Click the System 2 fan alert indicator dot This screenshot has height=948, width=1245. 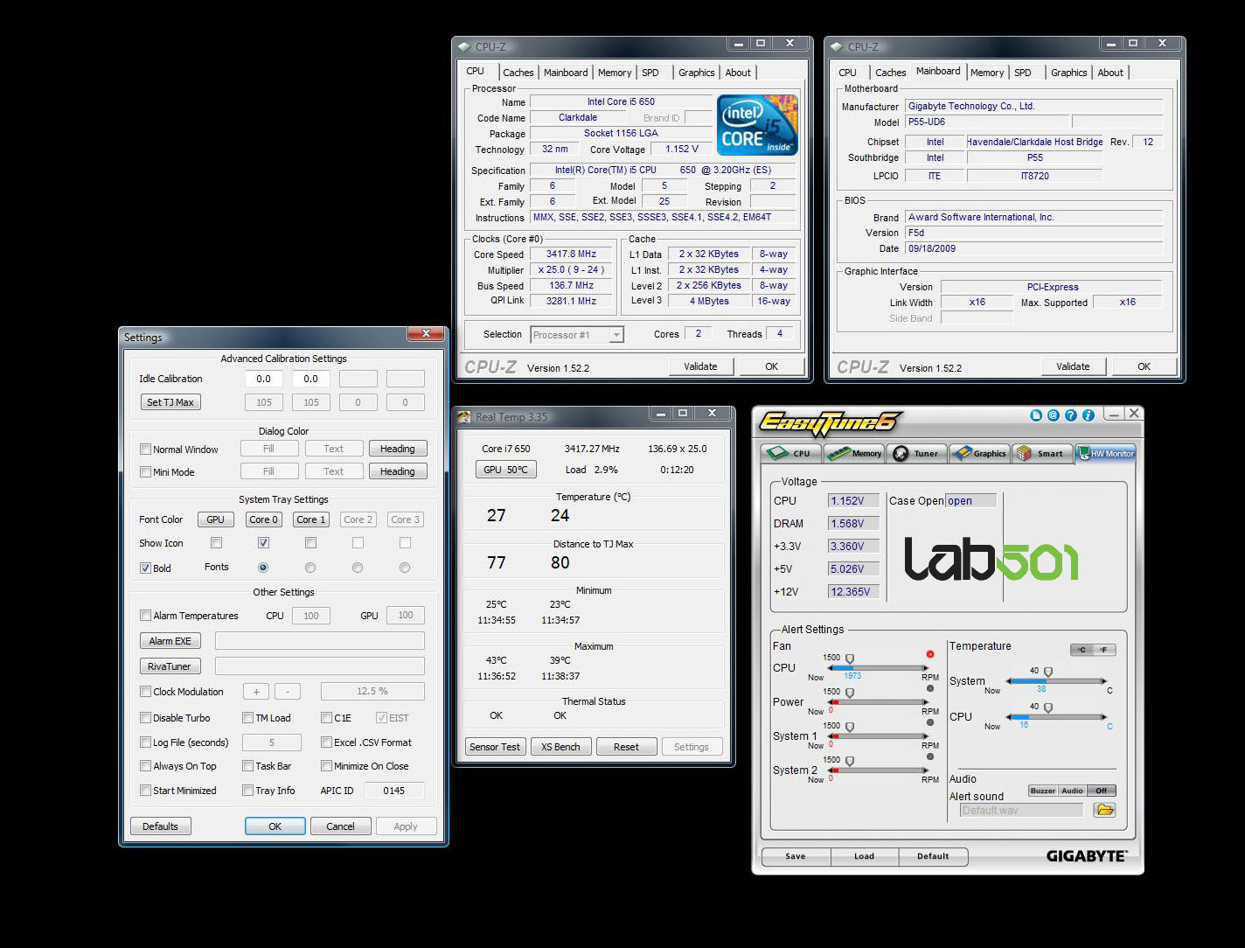click(x=929, y=756)
